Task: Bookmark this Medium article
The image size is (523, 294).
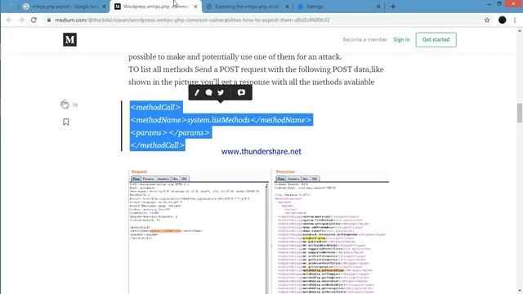Action: tap(66, 122)
